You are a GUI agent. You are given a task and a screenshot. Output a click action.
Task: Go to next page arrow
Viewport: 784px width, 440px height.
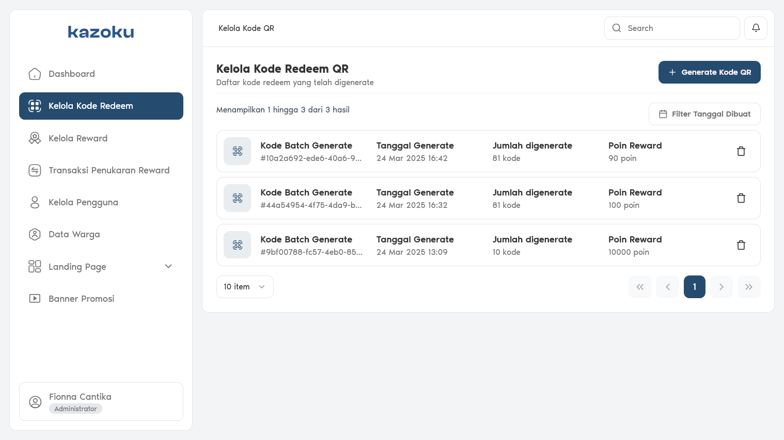722,287
